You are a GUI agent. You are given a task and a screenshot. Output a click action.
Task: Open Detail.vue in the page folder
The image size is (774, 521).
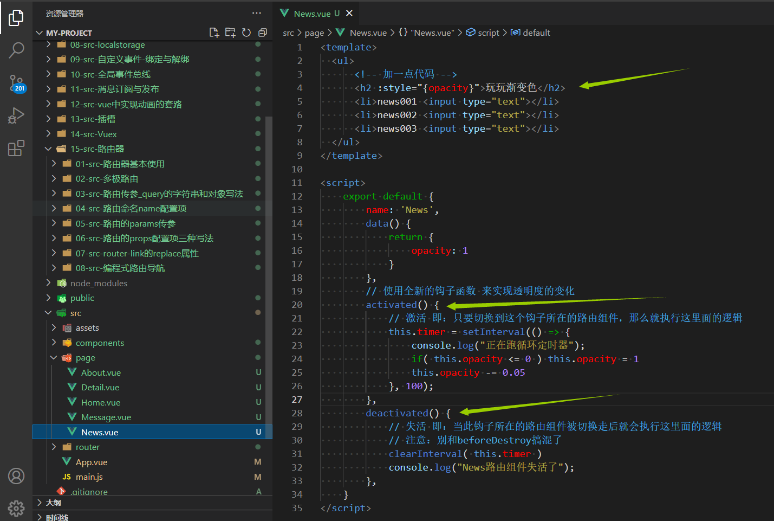click(100, 387)
